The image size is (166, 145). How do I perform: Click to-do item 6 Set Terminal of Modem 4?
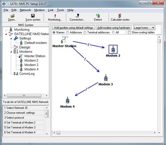24,132
